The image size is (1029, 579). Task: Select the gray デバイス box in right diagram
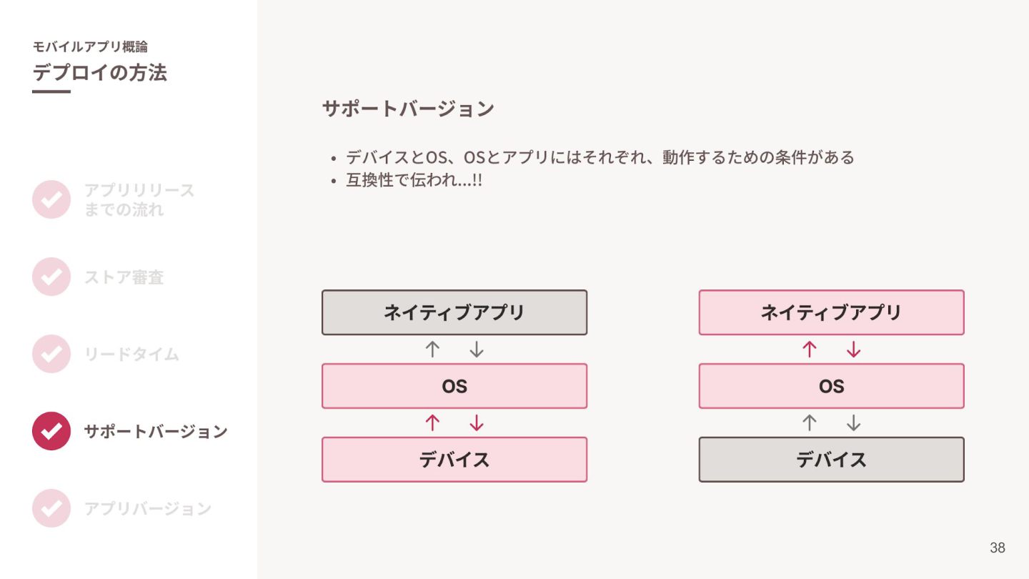click(832, 460)
